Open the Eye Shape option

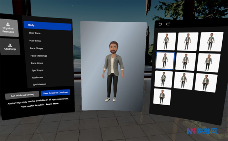pyautogui.click(x=37, y=70)
